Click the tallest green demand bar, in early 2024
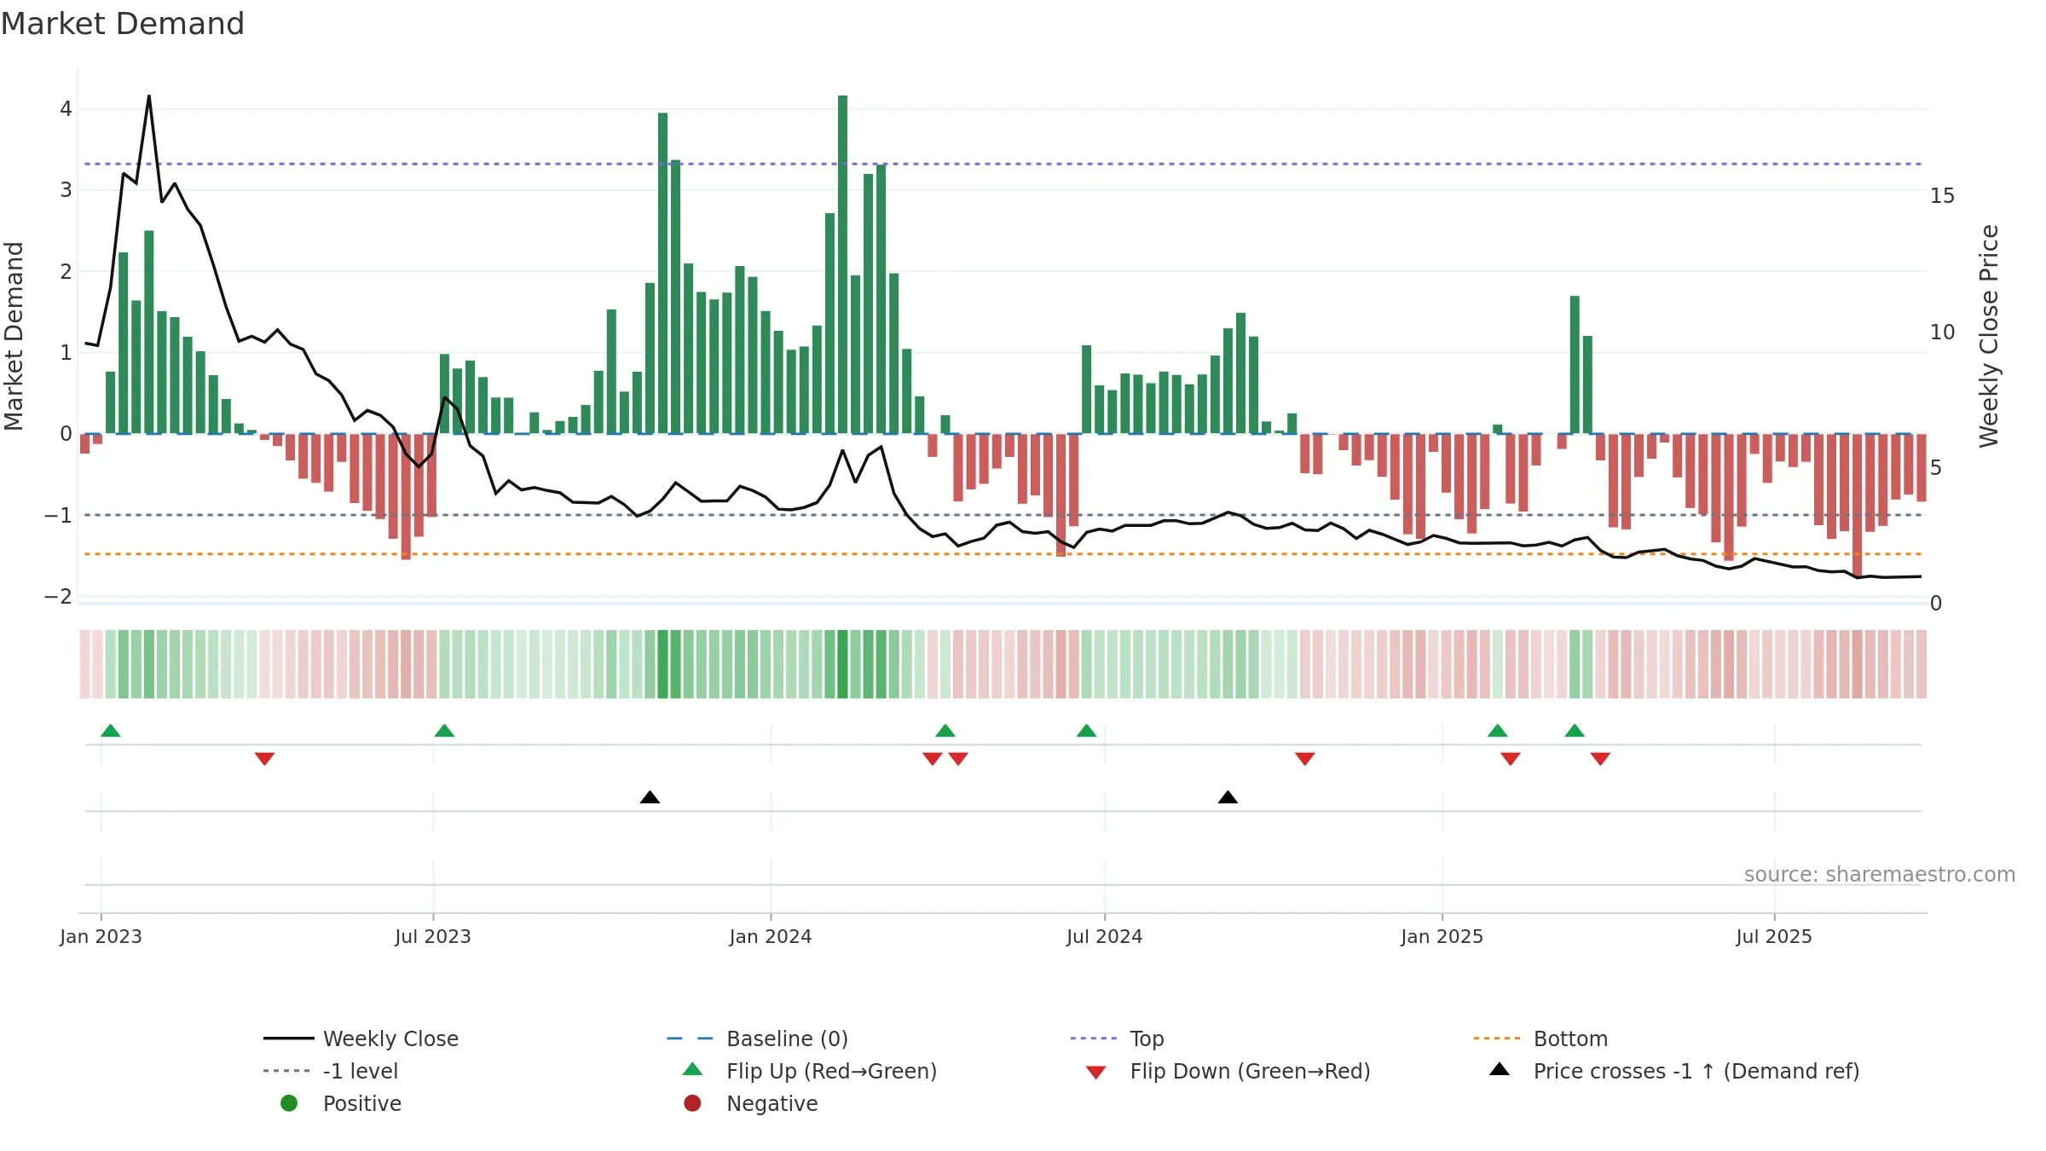2046x1151 pixels. click(x=842, y=264)
